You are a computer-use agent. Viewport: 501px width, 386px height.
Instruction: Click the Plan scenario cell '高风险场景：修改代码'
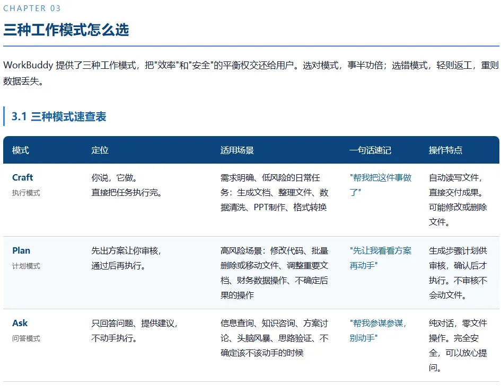(x=275, y=273)
